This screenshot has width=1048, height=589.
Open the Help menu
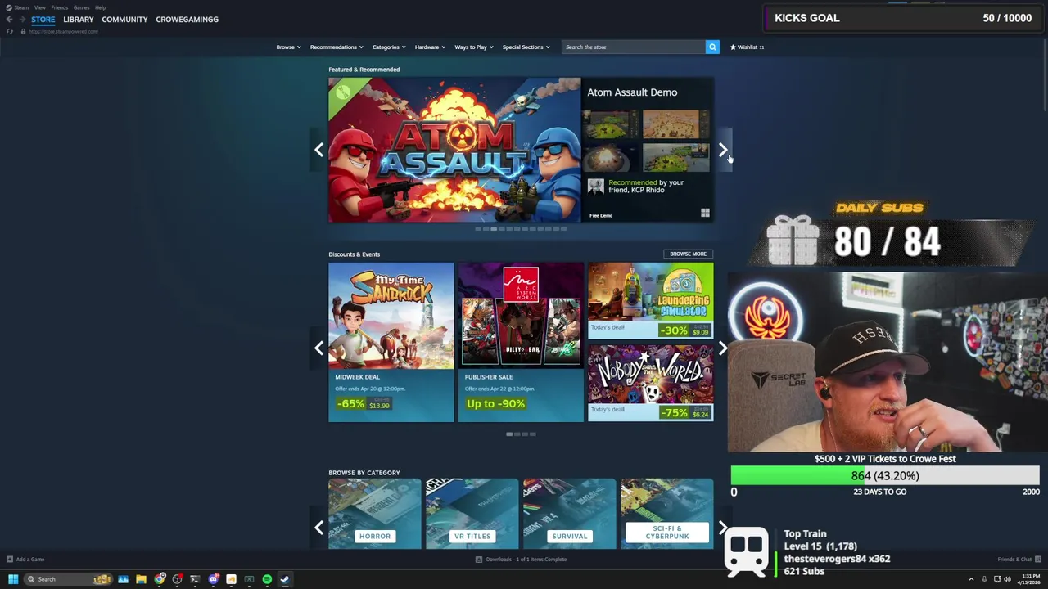click(100, 7)
